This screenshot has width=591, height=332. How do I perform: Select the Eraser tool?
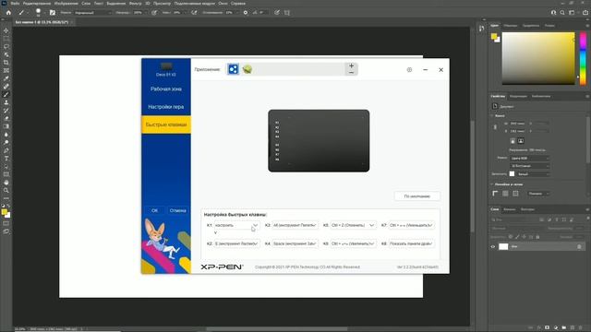(6, 119)
